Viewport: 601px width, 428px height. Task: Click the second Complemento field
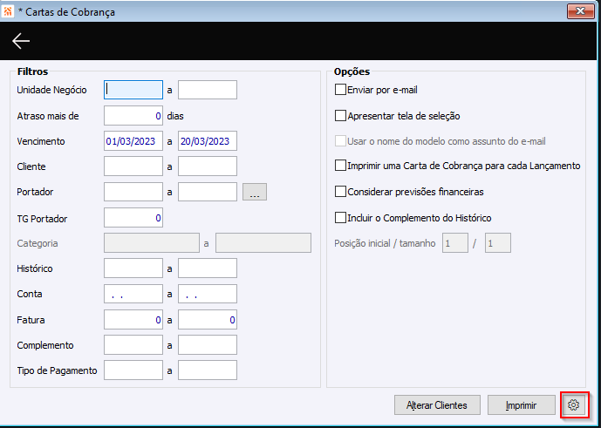208,345
